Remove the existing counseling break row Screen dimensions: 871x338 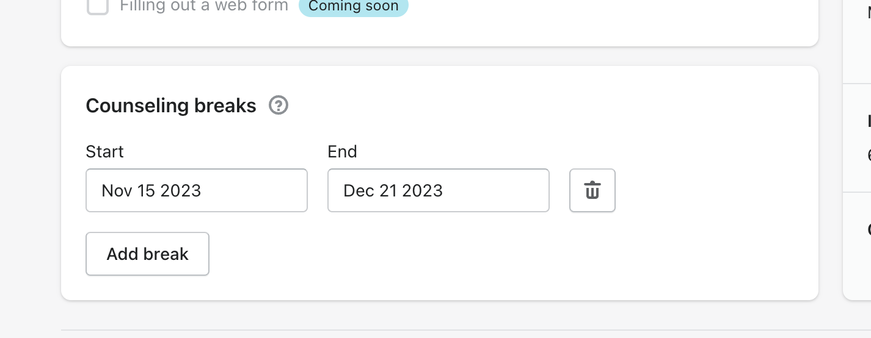(x=592, y=190)
